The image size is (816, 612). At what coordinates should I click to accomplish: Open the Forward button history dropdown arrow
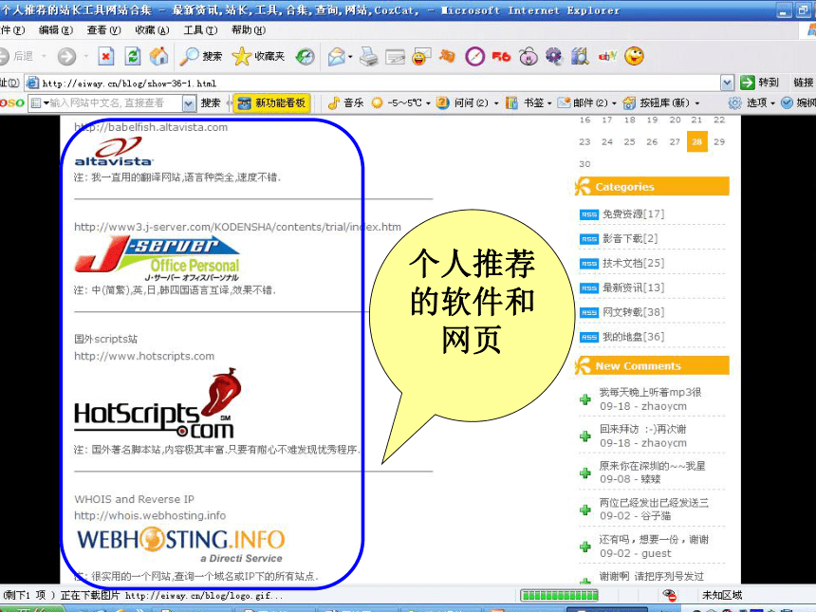pyautogui.click(x=85, y=56)
